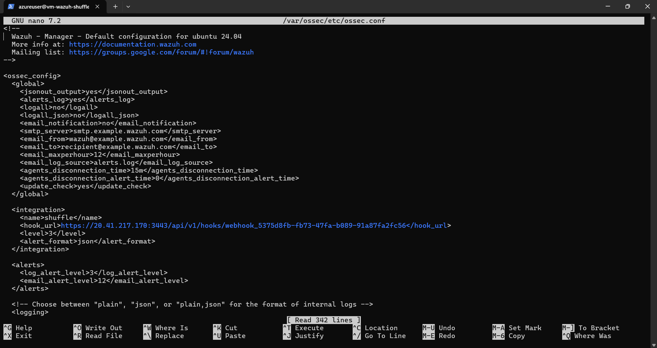Place cursor on agents_disconnection_alert_time line

[x=160, y=178]
